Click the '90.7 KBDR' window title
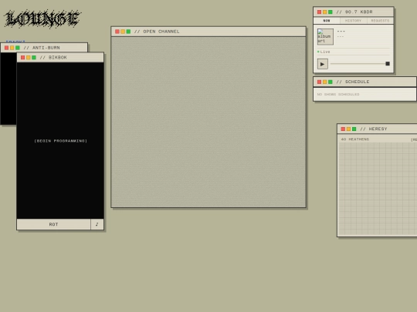This screenshot has height=312, width=417. pyautogui.click(x=354, y=12)
